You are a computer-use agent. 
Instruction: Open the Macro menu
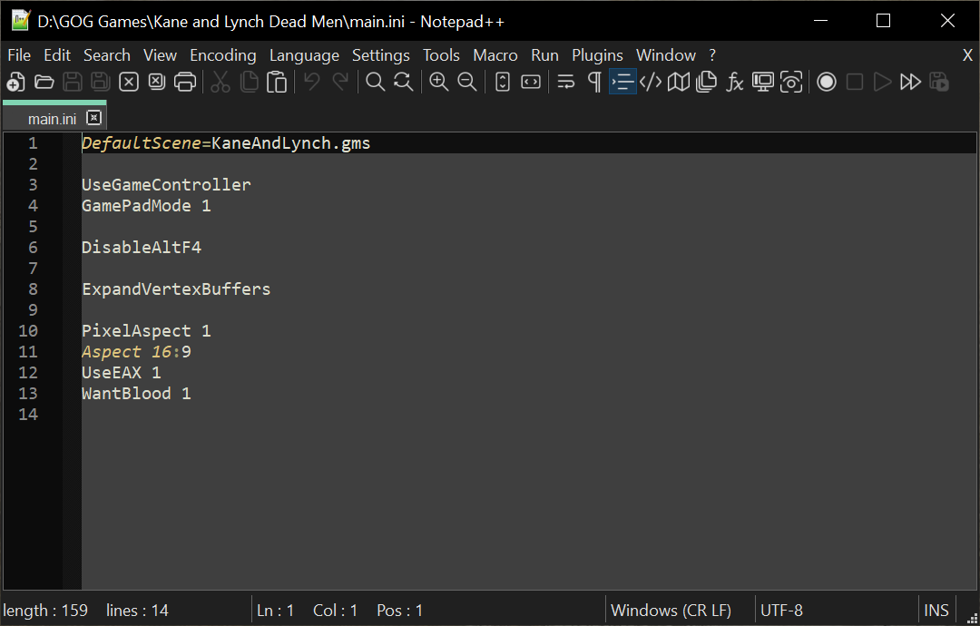click(x=495, y=55)
